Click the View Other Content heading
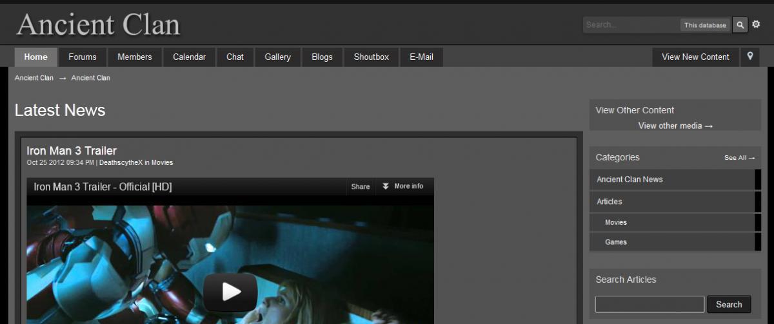Image resolution: width=774 pixels, height=324 pixels. coord(635,110)
